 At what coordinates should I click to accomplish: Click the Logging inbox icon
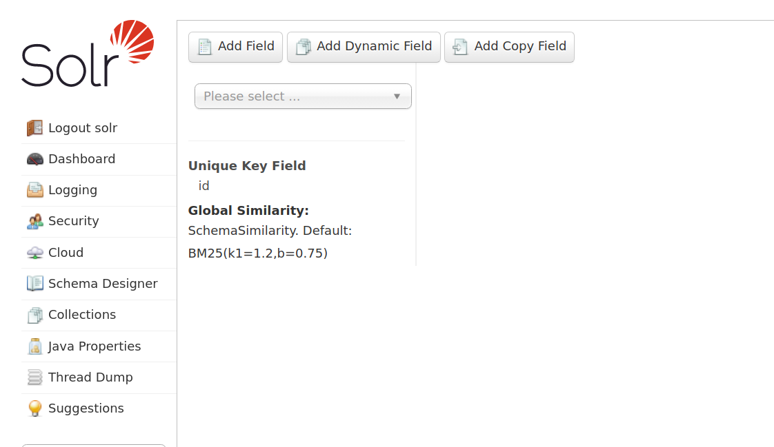(x=35, y=190)
